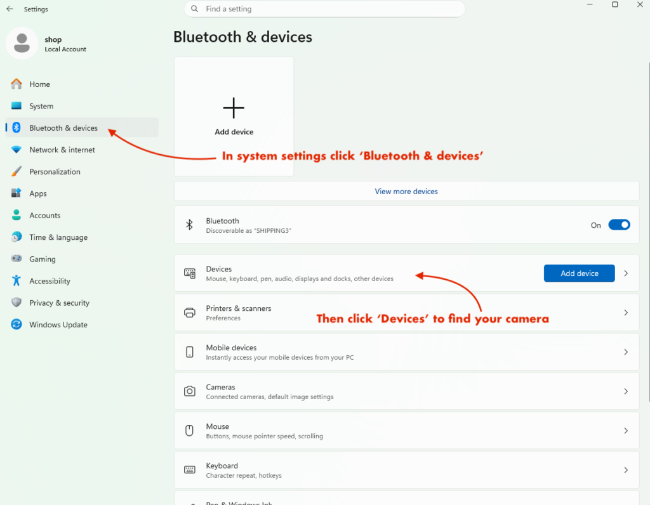Select Privacy & security in sidebar
Viewport: 650px width, 505px height.
click(59, 303)
